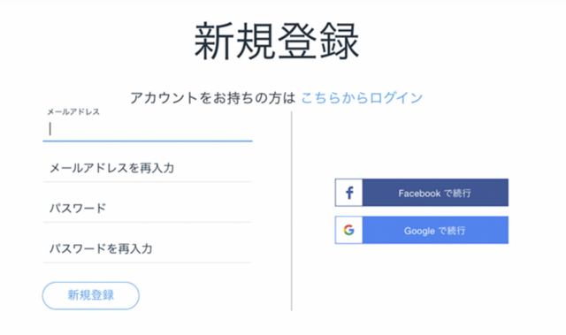Click the "Facebook で続行" white label text
The height and width of the screenshot is (335, 566).
[x=434, y=194]
